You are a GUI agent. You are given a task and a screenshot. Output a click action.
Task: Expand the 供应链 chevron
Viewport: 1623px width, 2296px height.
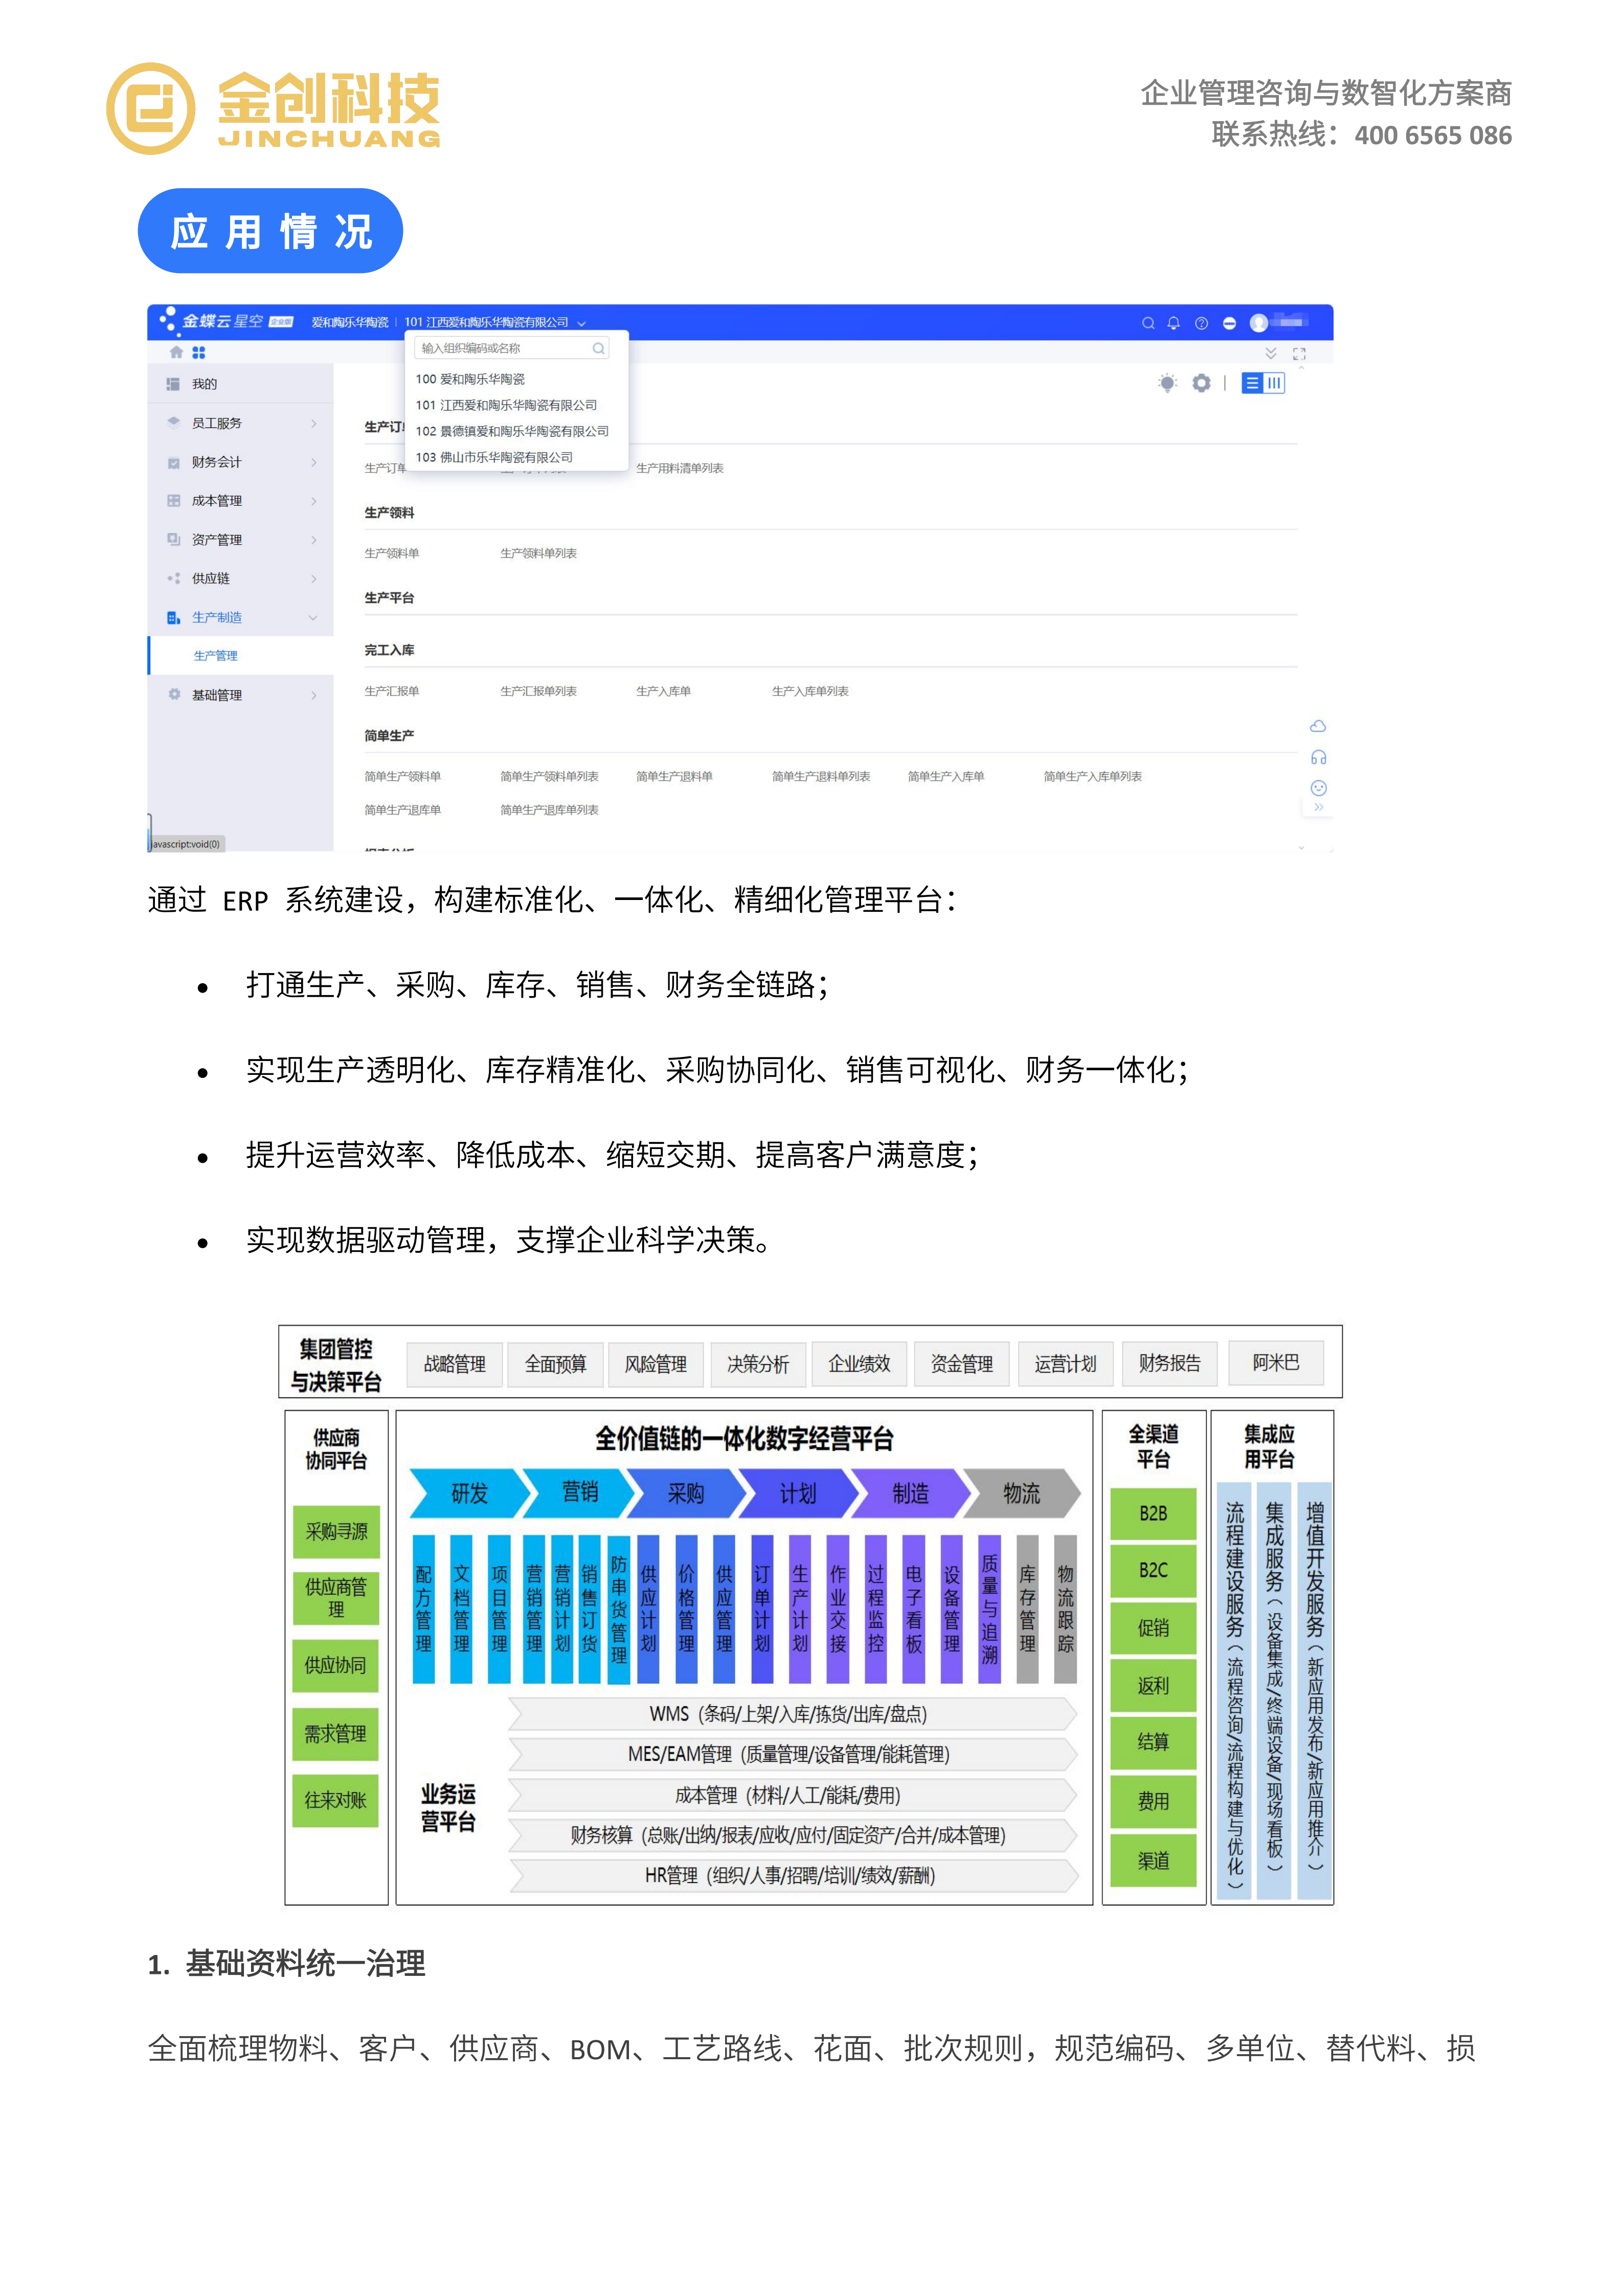(x=314, y=578)
